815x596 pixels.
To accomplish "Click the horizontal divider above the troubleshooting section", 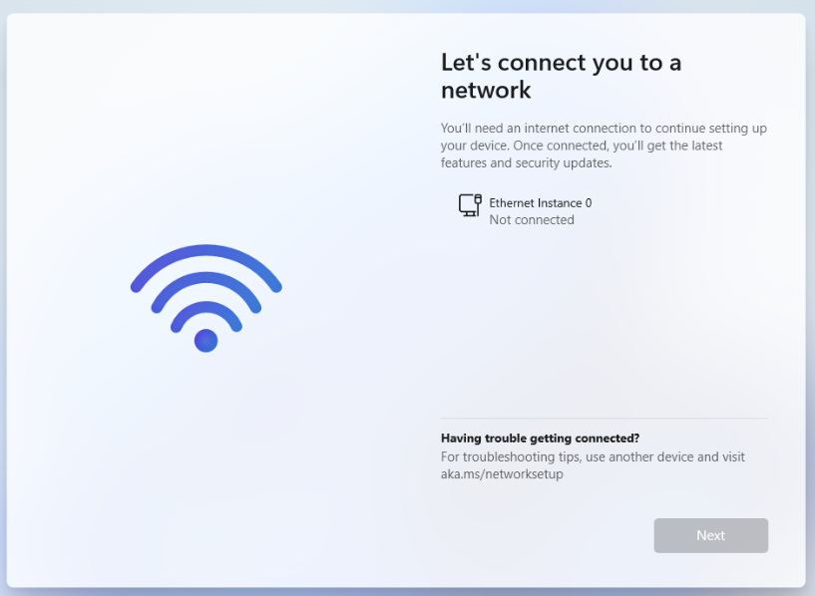I will click(604, 418).
